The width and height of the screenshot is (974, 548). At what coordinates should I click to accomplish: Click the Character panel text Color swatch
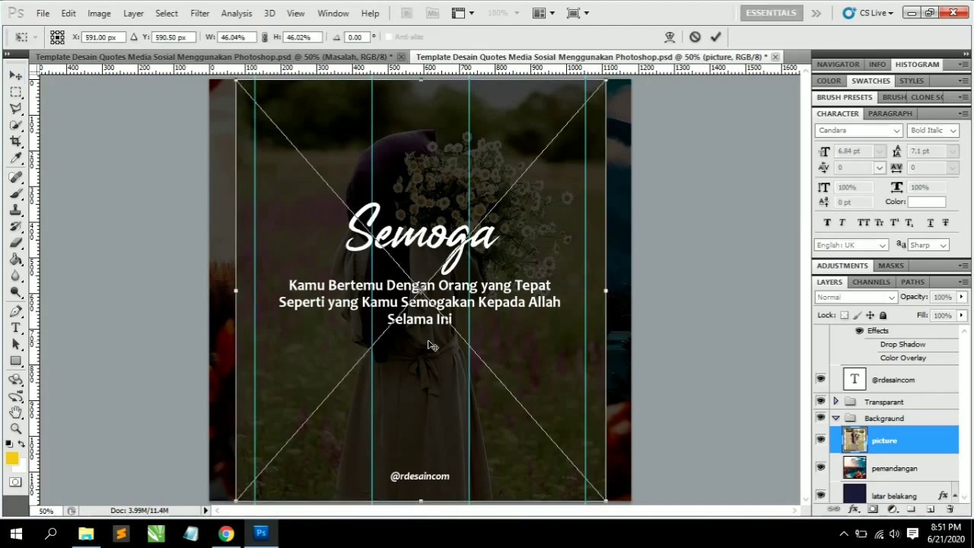(926, 202)
